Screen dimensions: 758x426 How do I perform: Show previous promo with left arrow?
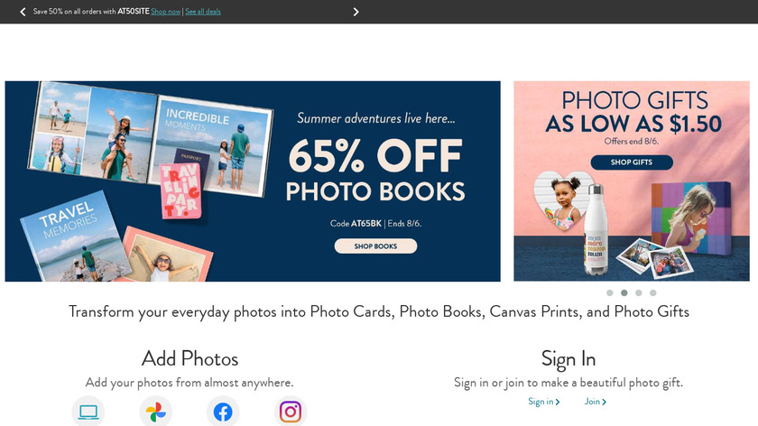[x=23, y=12]
